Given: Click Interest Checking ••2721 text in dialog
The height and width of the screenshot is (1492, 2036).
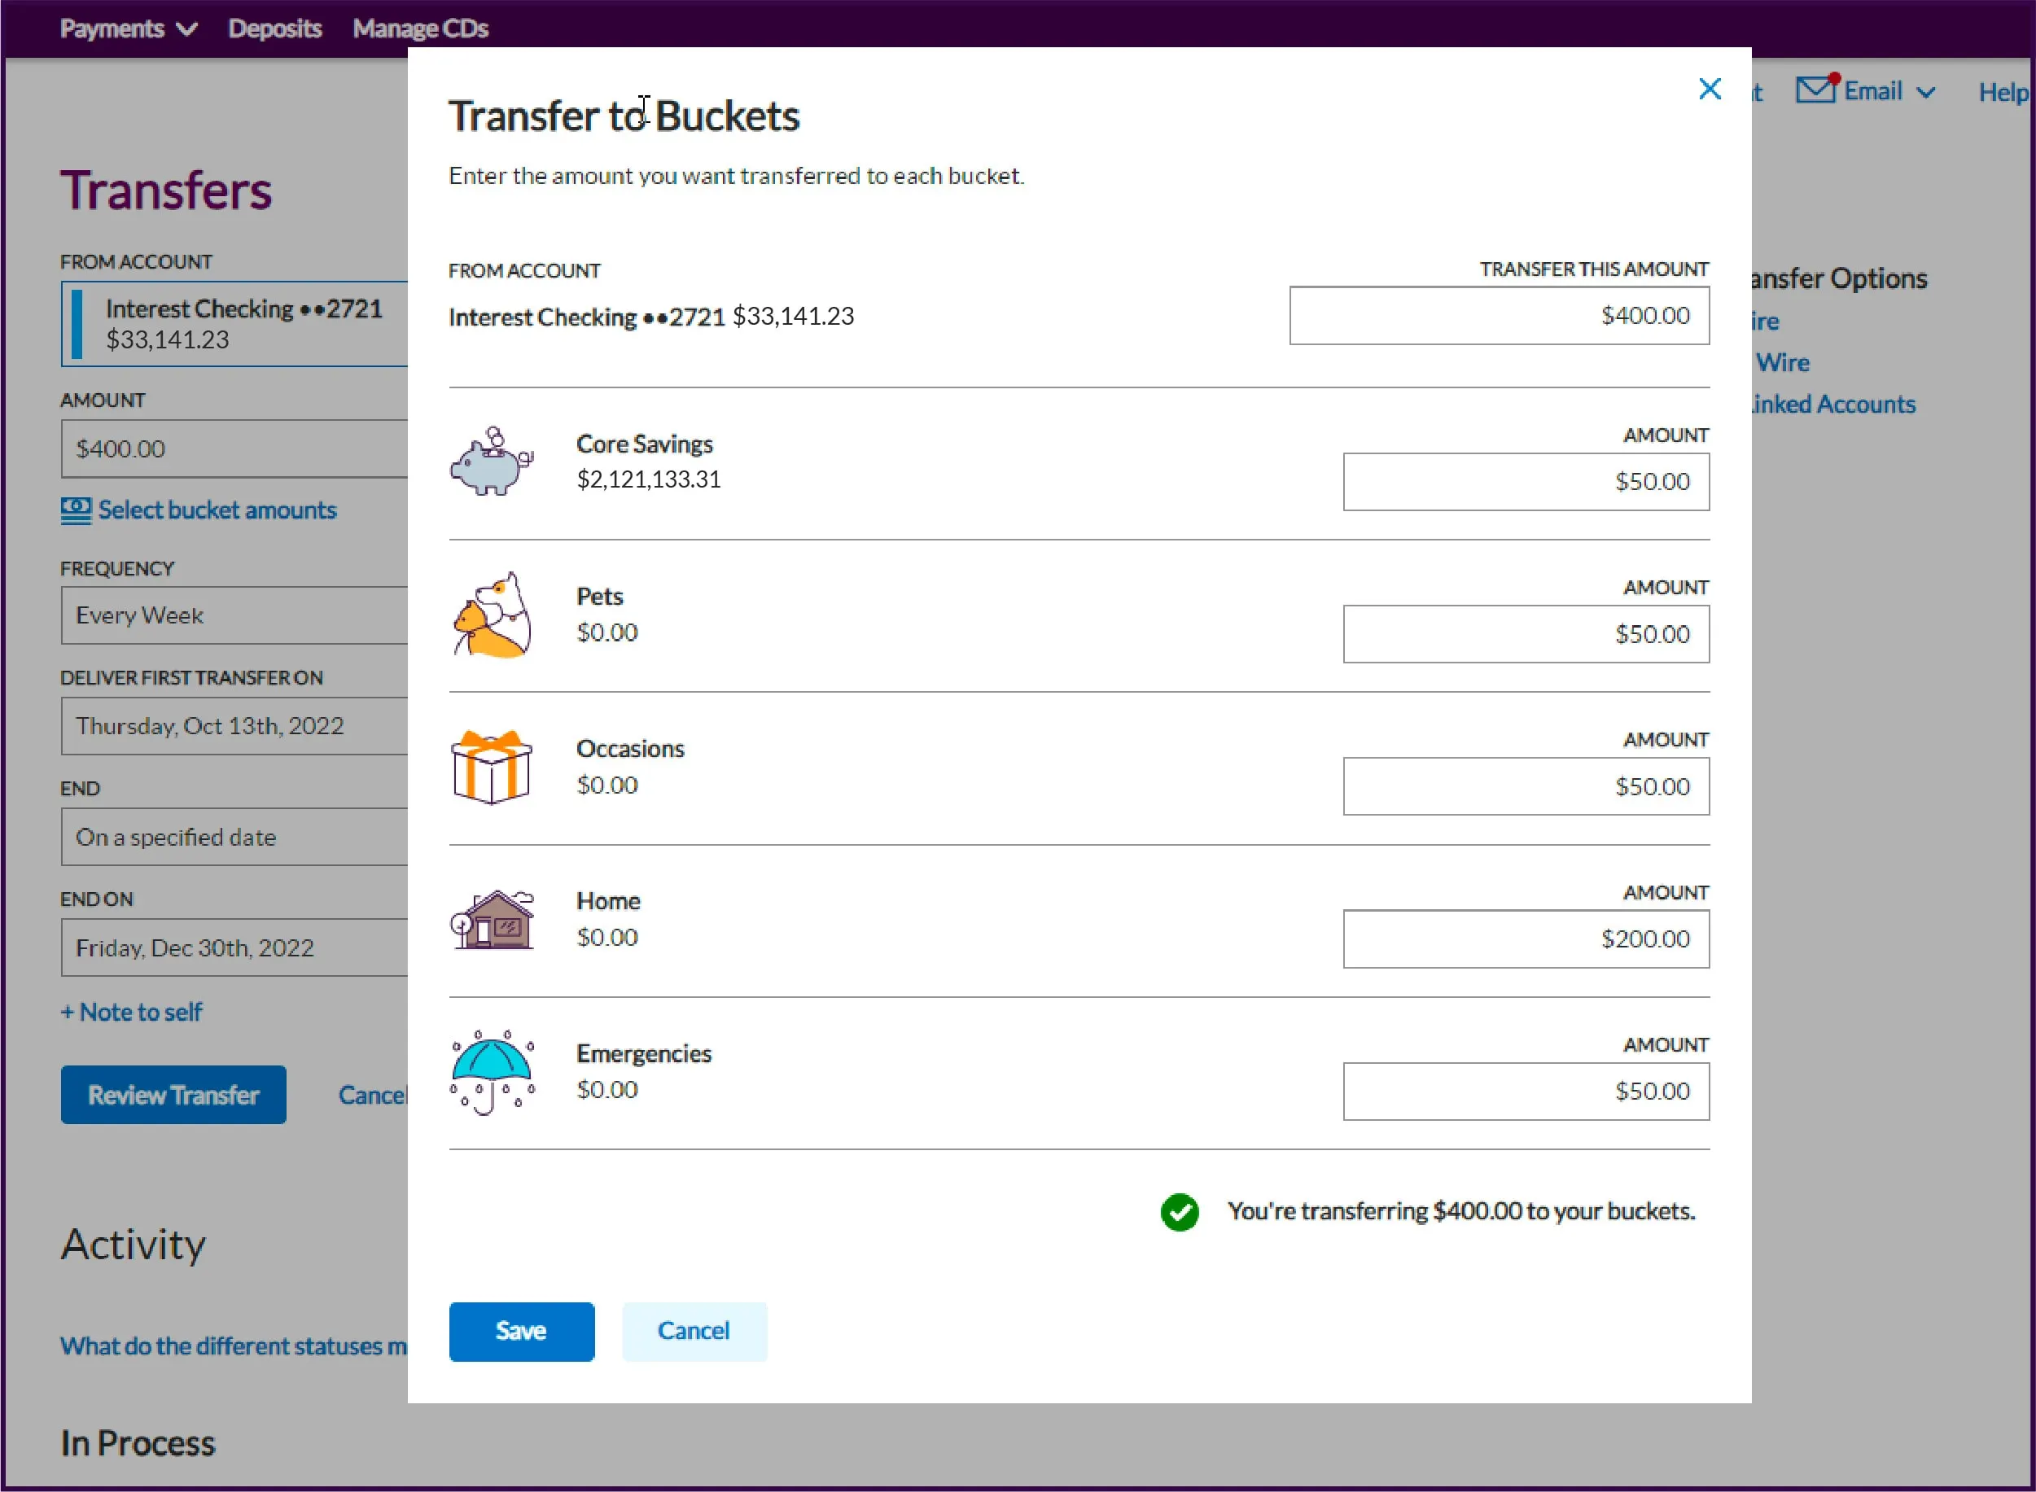Looking at the screenshot, I should coord(587,317).
